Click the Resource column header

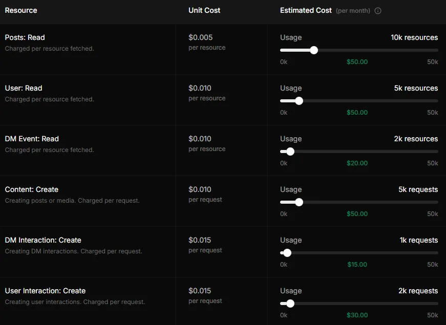coord(21,10)
